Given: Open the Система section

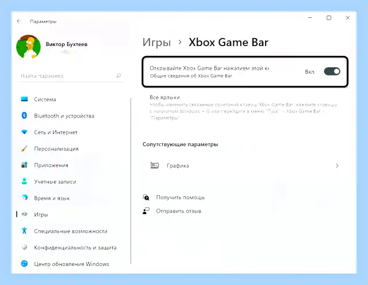Looking at the screenshot, I should pos(45,100).
